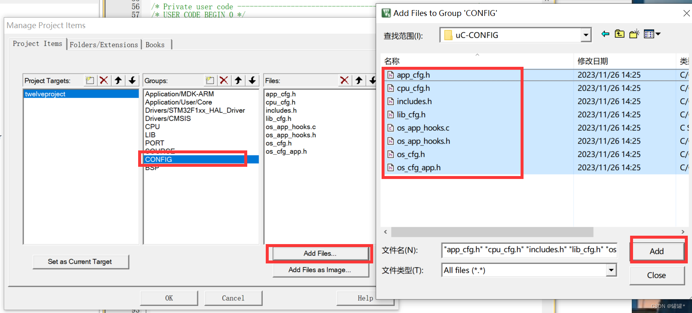The width and height of the screenshot is (692, 313).
Task: Switch to Project Items tab
Action: tap(37, 44)
